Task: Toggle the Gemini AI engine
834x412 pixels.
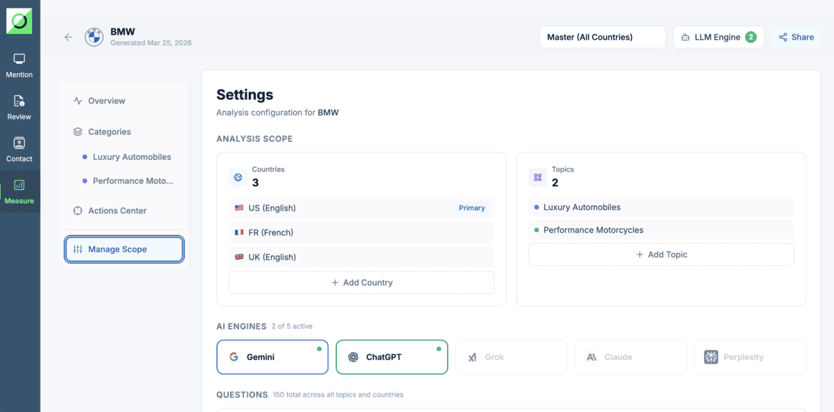Action: click(x=272, y=357)
